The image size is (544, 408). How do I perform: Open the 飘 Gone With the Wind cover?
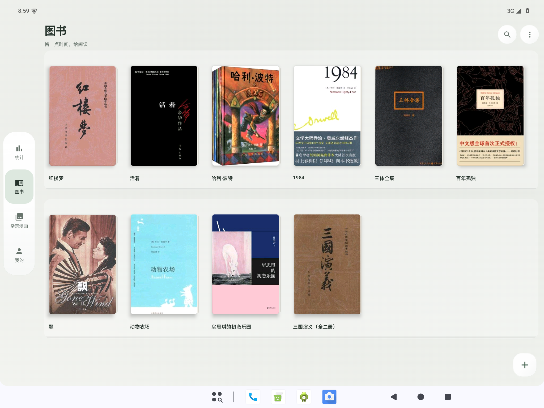tap(83, 264)
